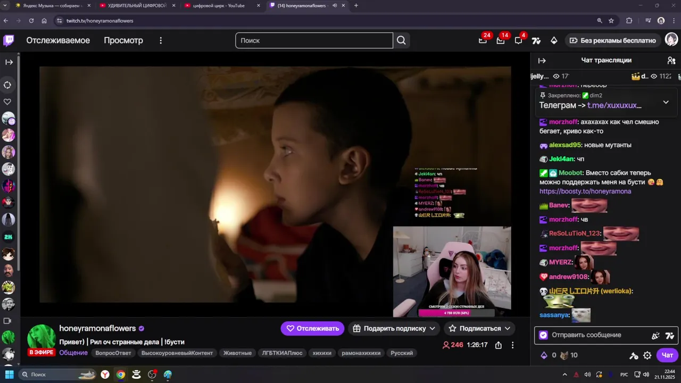Screen dimensions: 681x383
Task: Open the 2K channel avatar in sidebar
Action: pos(8,237)
